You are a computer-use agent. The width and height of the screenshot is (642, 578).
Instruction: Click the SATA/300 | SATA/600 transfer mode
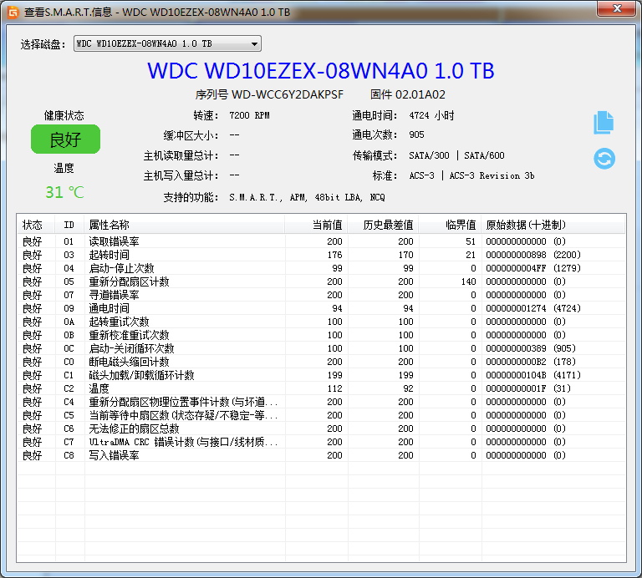click(456, 155)
